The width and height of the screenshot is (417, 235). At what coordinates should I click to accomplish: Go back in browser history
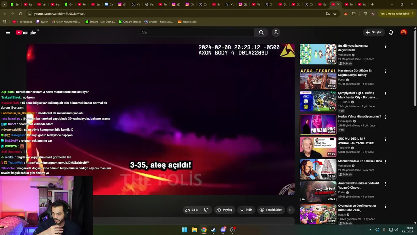click(x=5, y=14)
